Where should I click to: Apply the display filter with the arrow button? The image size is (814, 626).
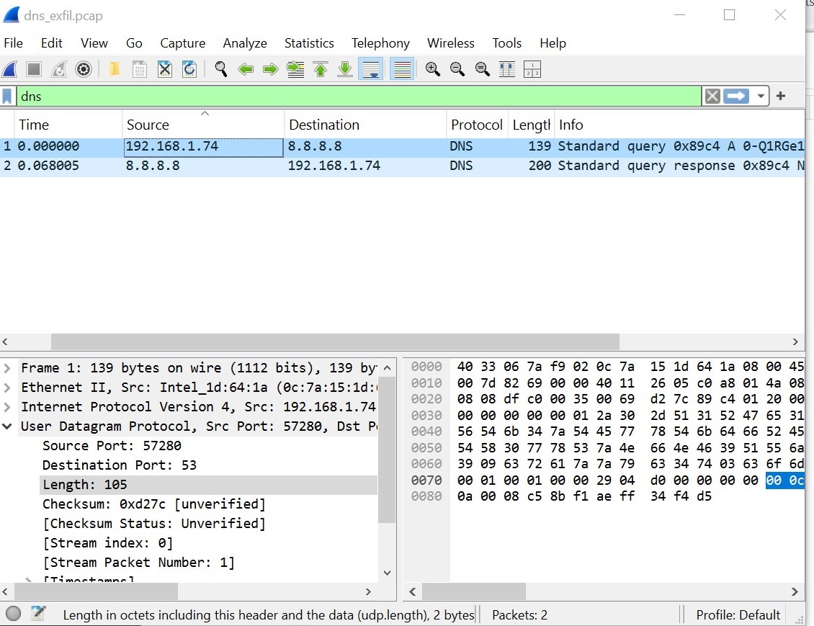[736, 96]
